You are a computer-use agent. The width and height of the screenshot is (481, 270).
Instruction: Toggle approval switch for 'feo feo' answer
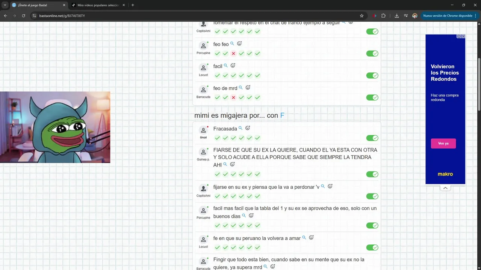(x=372, y=53)
